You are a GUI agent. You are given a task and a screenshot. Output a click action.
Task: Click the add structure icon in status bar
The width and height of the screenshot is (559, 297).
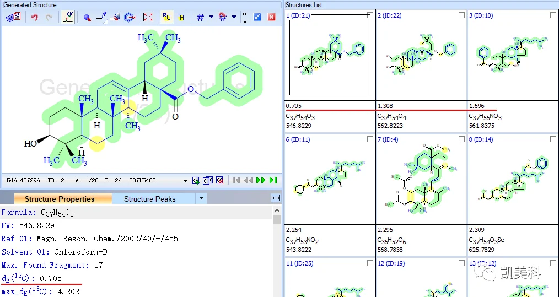[196, 180]
